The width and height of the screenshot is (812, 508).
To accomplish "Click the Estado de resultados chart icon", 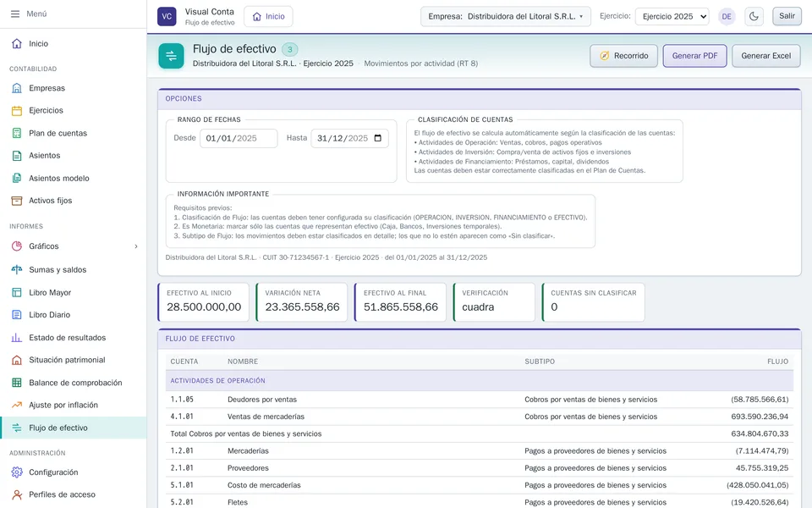I will pyautogui.click(x=17, y=338).
